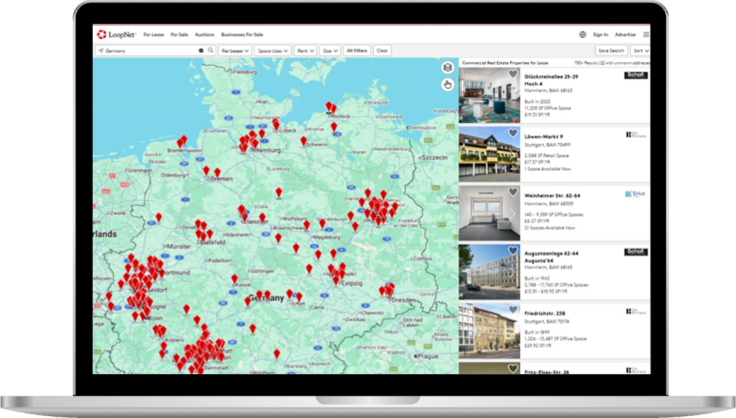Viewport: 736px width, 418px height.
Task: Open the Auctions menu item
Action: coord(204,35)
